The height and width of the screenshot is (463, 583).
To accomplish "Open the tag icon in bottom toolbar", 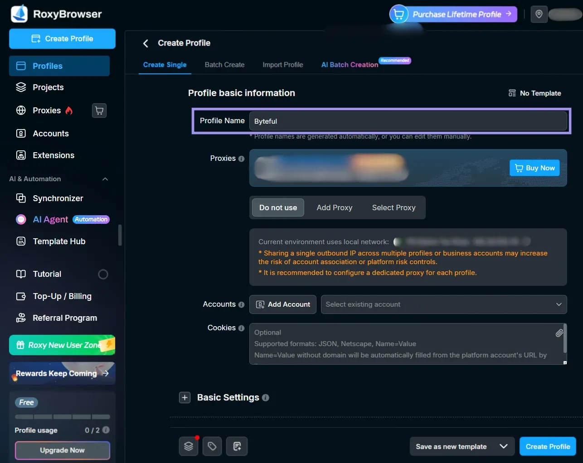I will pos(212,446).
